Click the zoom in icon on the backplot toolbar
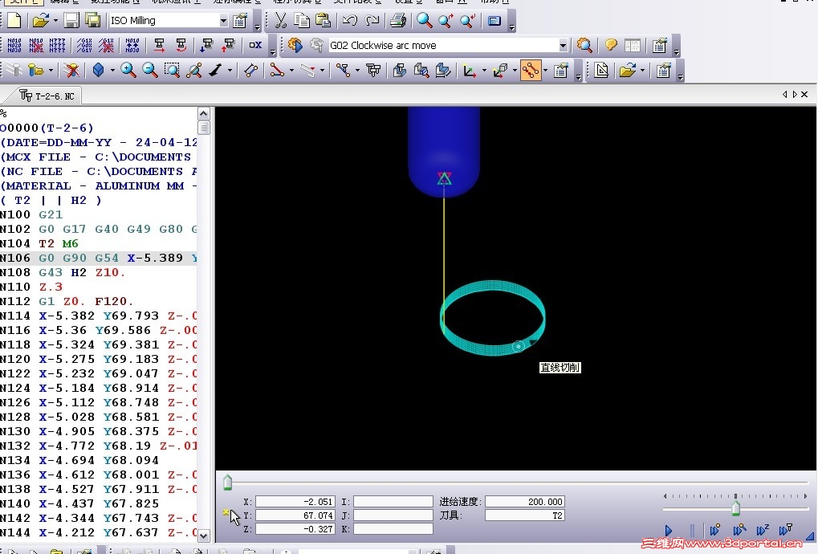The width and height of the screenshot is (818, 554). pyautogui.click(x=128, y=70)
